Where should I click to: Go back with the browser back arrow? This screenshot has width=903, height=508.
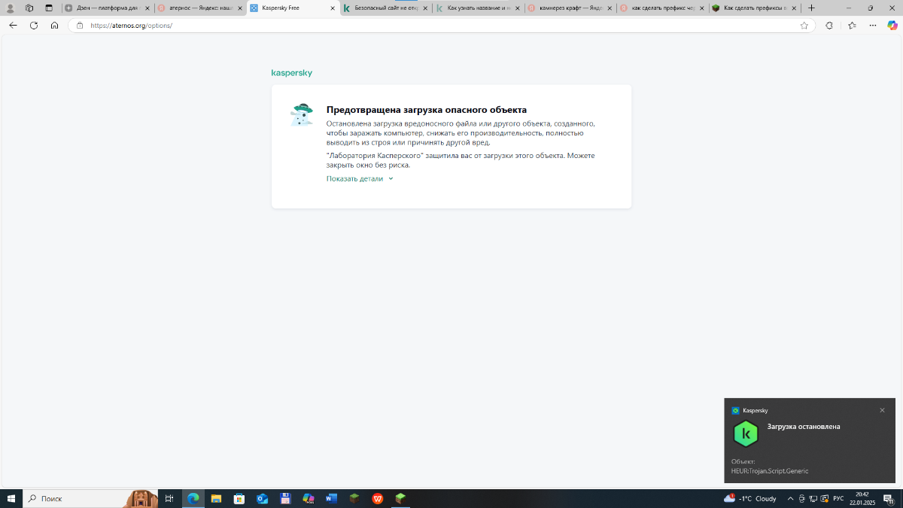(x=13, y=25)
